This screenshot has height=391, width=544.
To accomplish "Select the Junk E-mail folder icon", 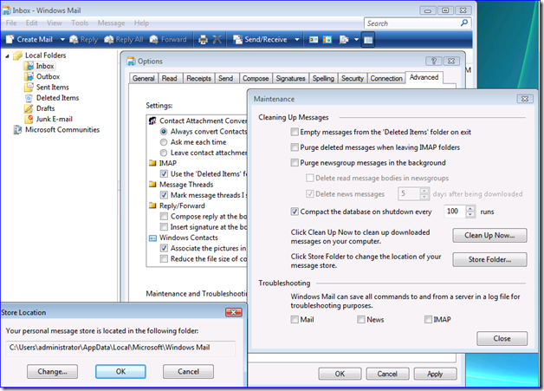I will pyautogui.click(x=29, y=119).
